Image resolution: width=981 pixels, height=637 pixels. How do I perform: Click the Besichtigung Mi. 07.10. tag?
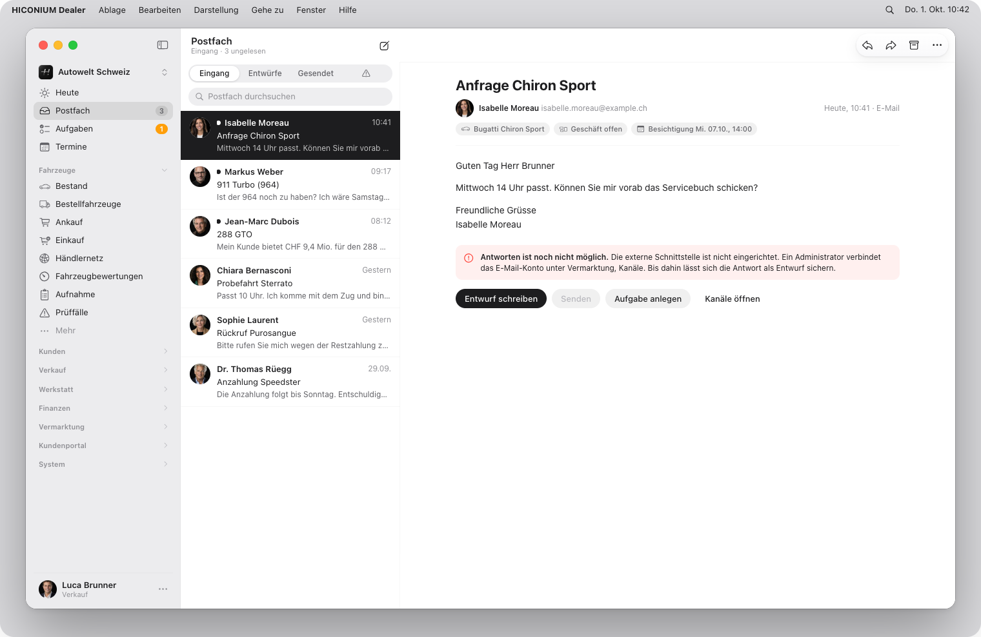pyautogui.click(x=694, y=129)
